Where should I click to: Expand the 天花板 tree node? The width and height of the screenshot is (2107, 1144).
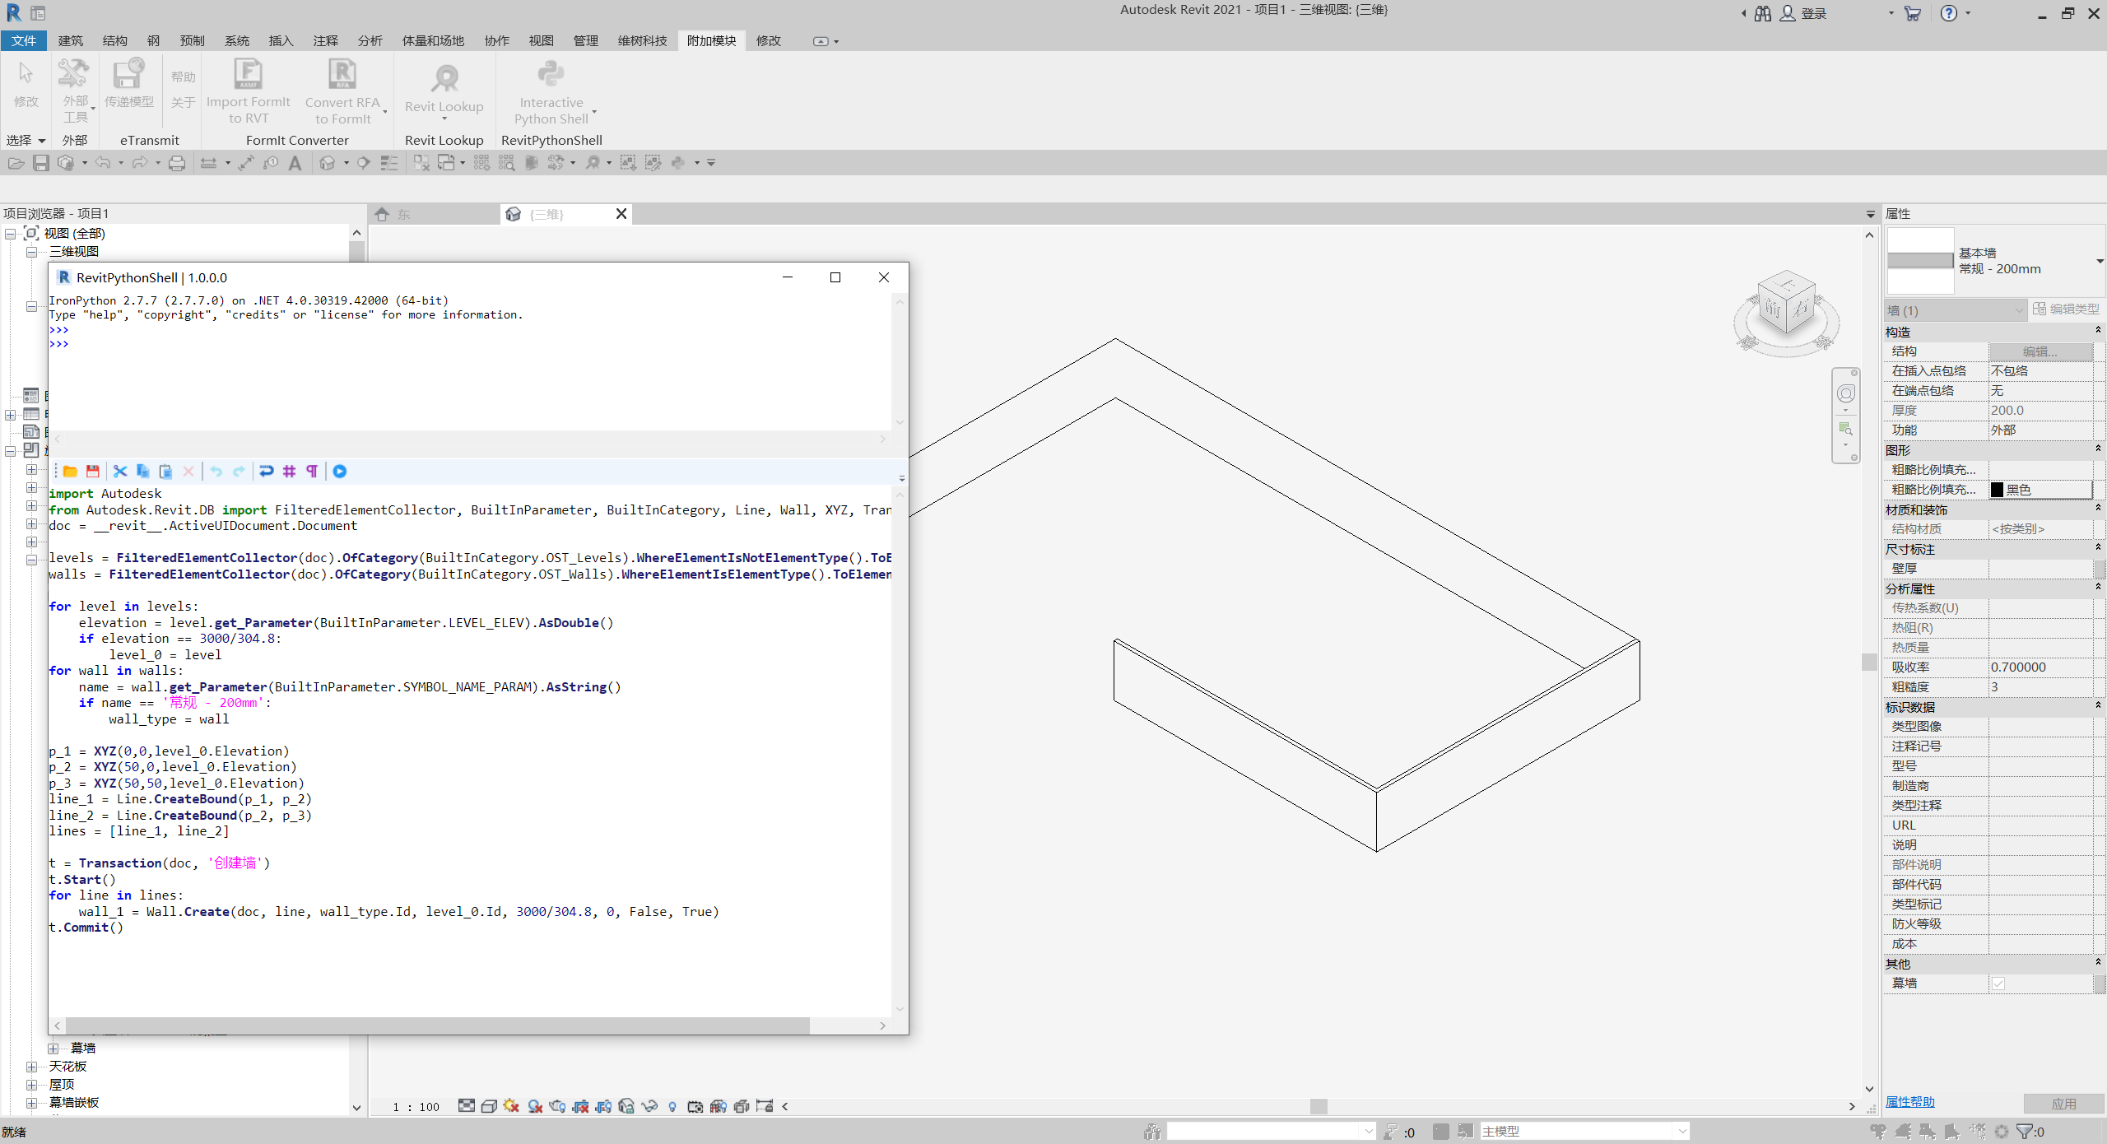[x=32, y=1067]
